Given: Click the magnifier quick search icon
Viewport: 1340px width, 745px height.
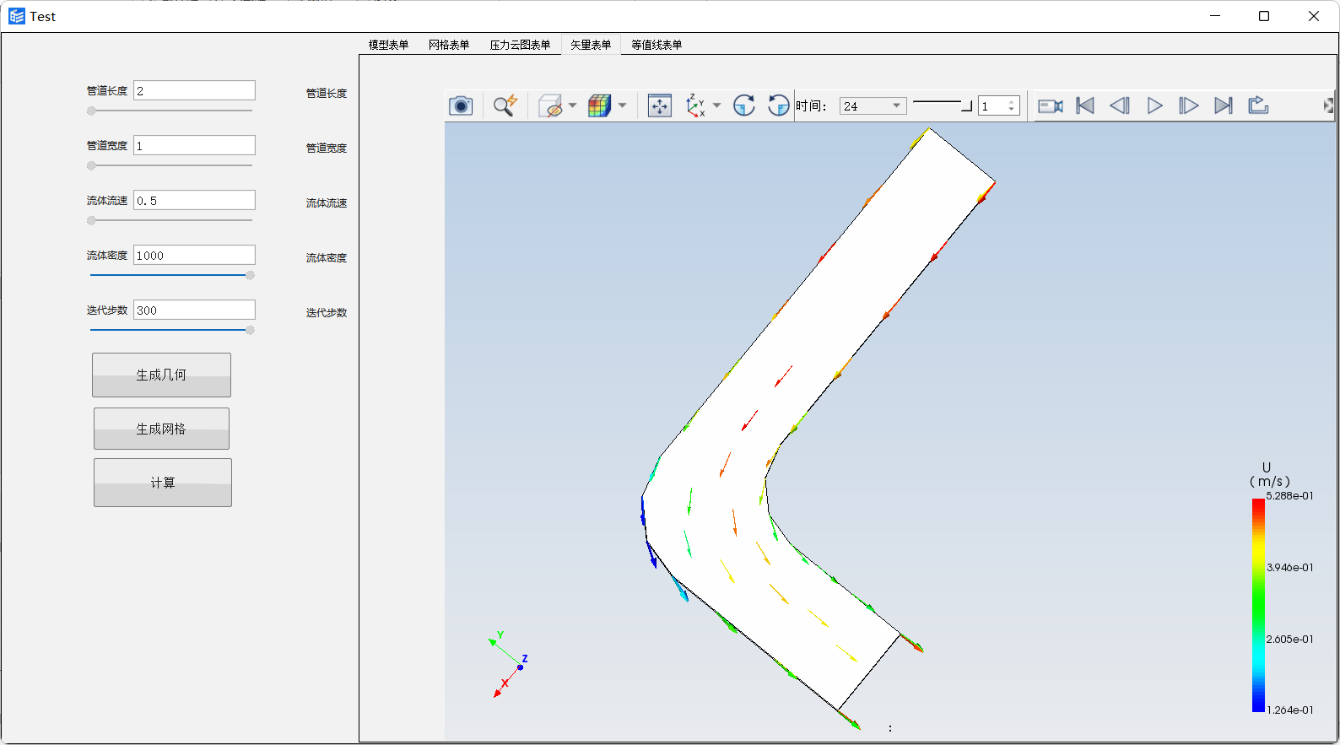Looking at the screenshot, I should click(x=505, y=105).
